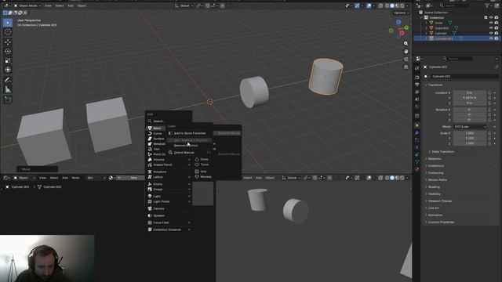Viewport: 502px width, 282px height.
Task: Click Location Y value field
Action: pyautogui.click(x=469, y=98)
